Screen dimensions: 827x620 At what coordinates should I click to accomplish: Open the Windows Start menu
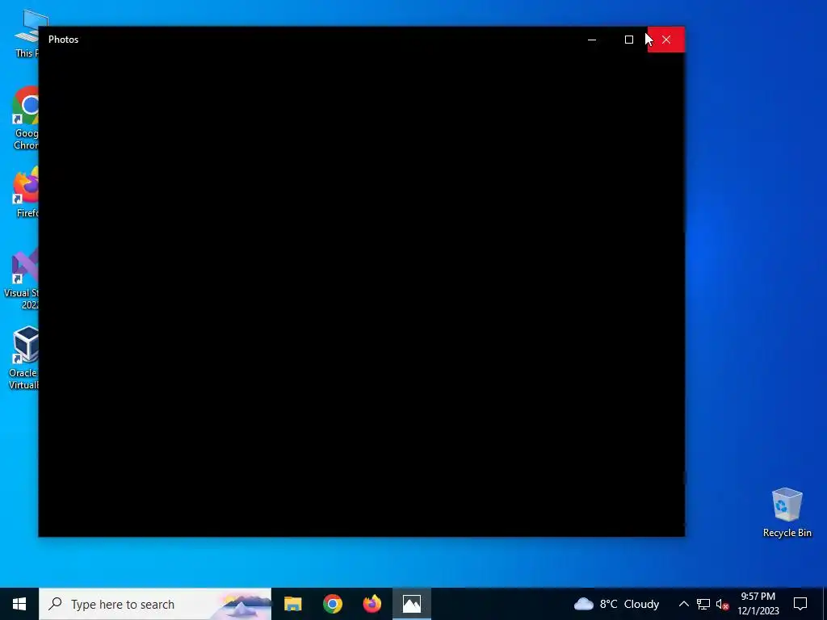click(19, 604)
